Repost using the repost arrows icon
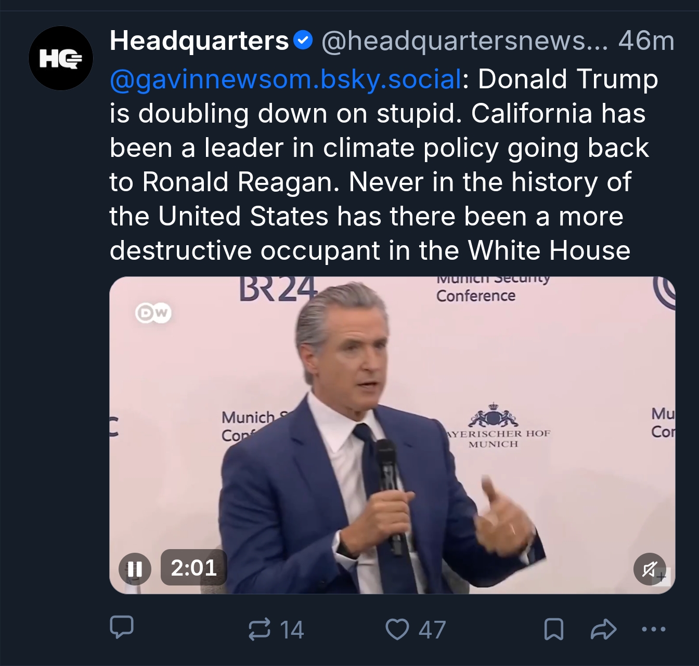The width and height of the screenshot is (699, 666). (260, 629)
